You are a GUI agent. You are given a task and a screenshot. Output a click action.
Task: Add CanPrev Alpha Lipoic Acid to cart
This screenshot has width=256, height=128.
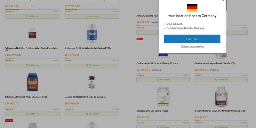(163, 80)
